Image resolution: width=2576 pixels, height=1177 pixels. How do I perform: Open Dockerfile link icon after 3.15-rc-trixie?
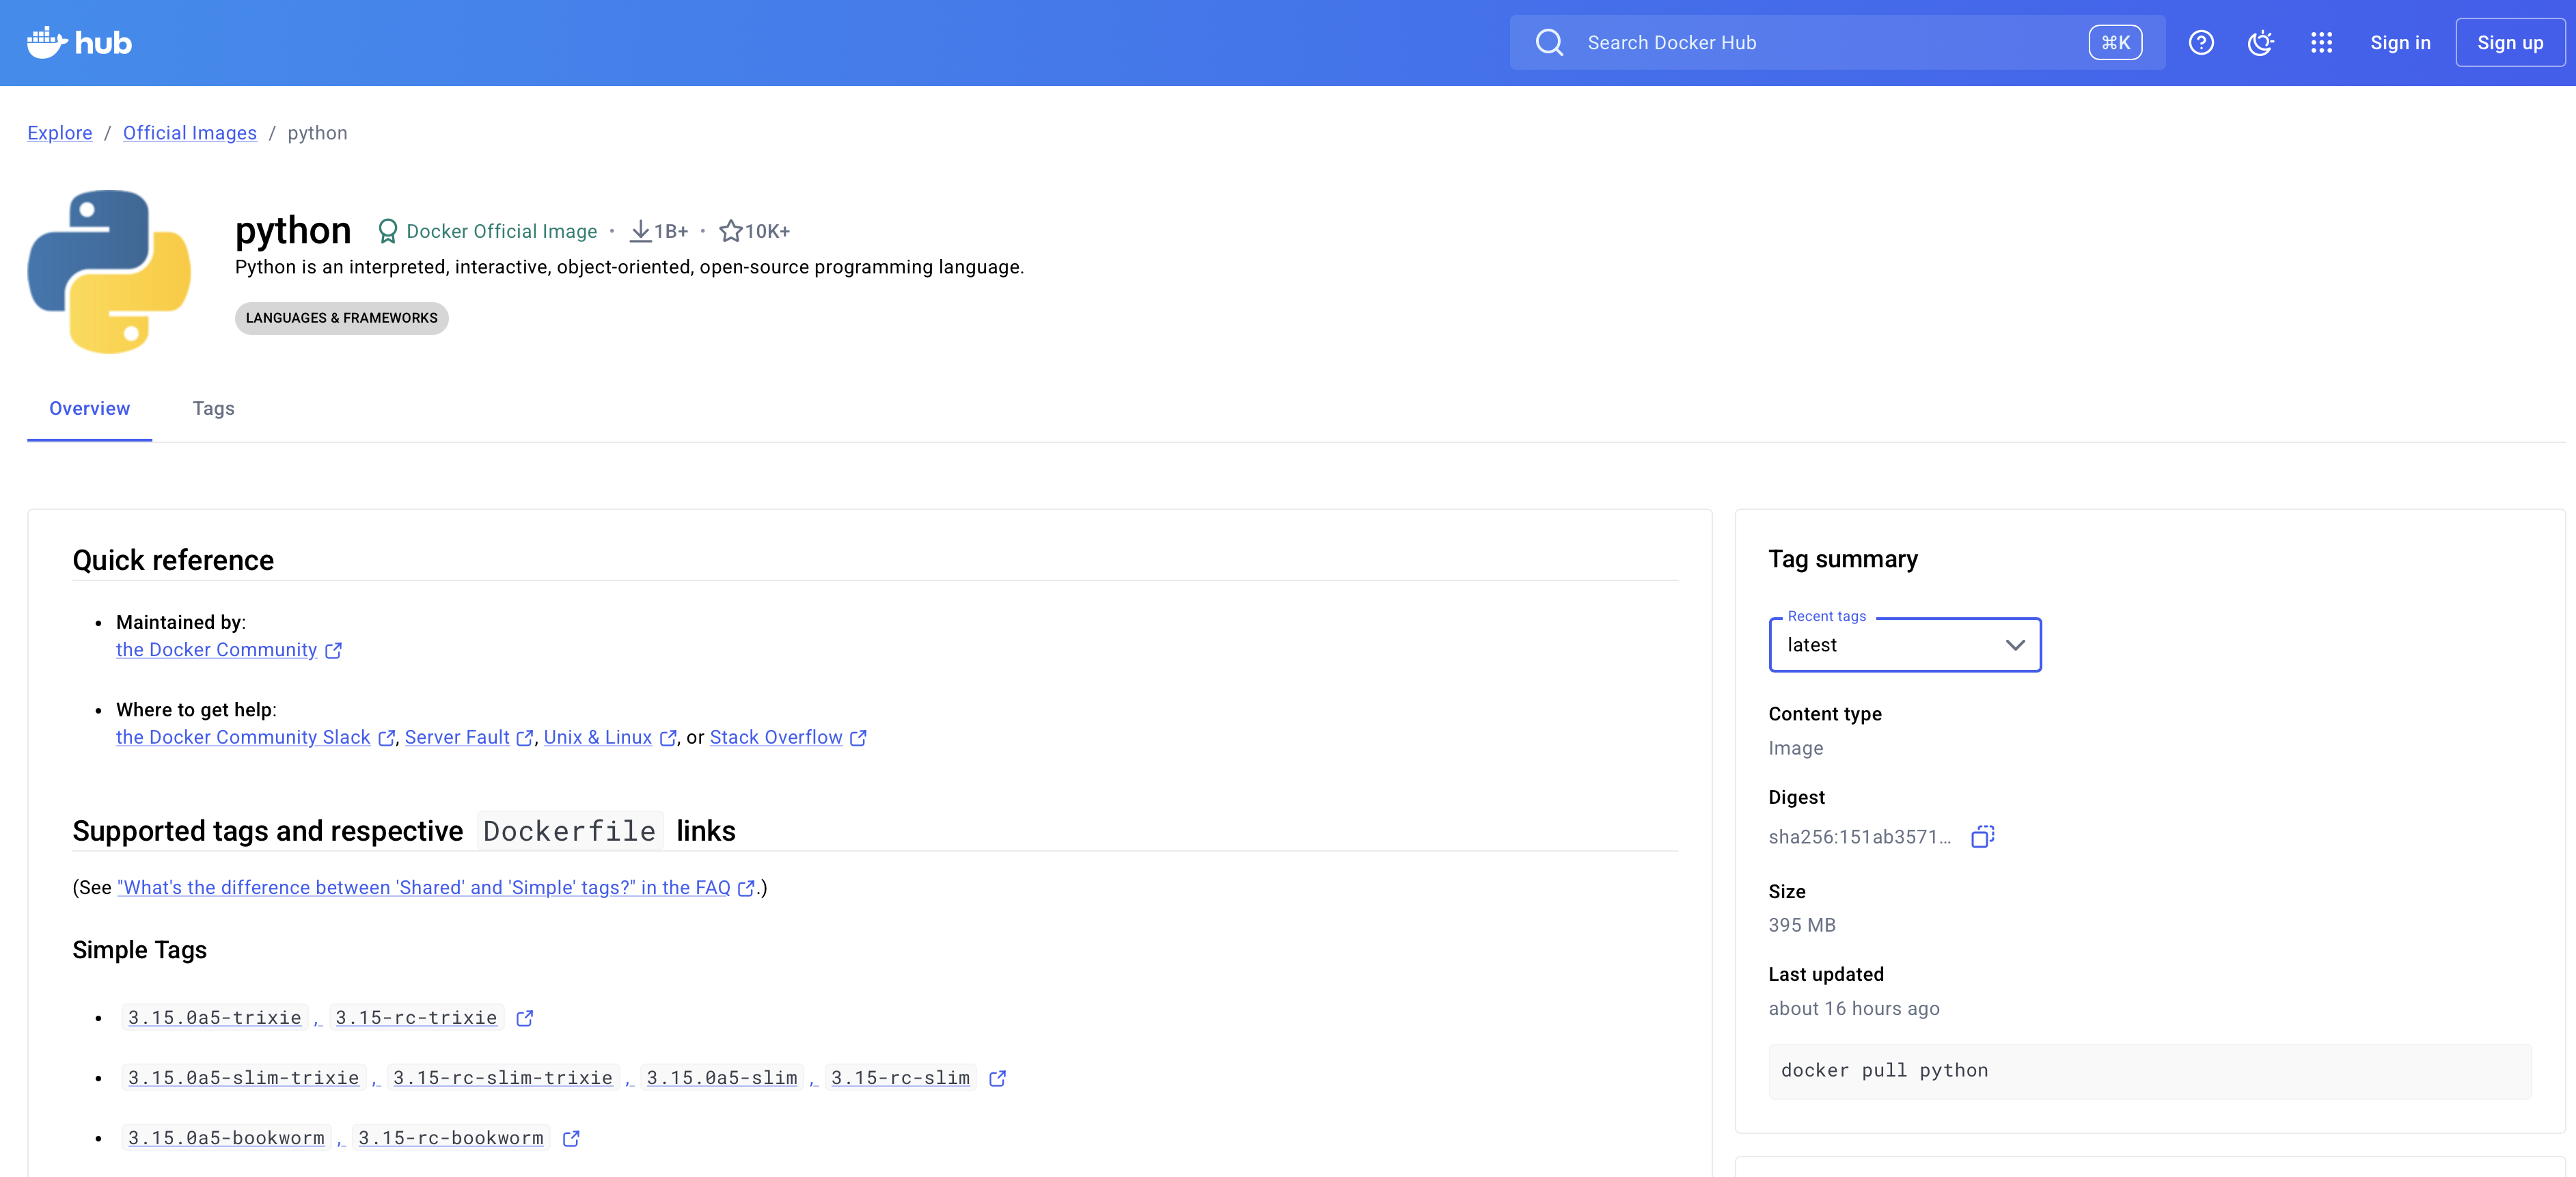point(525,1018)
